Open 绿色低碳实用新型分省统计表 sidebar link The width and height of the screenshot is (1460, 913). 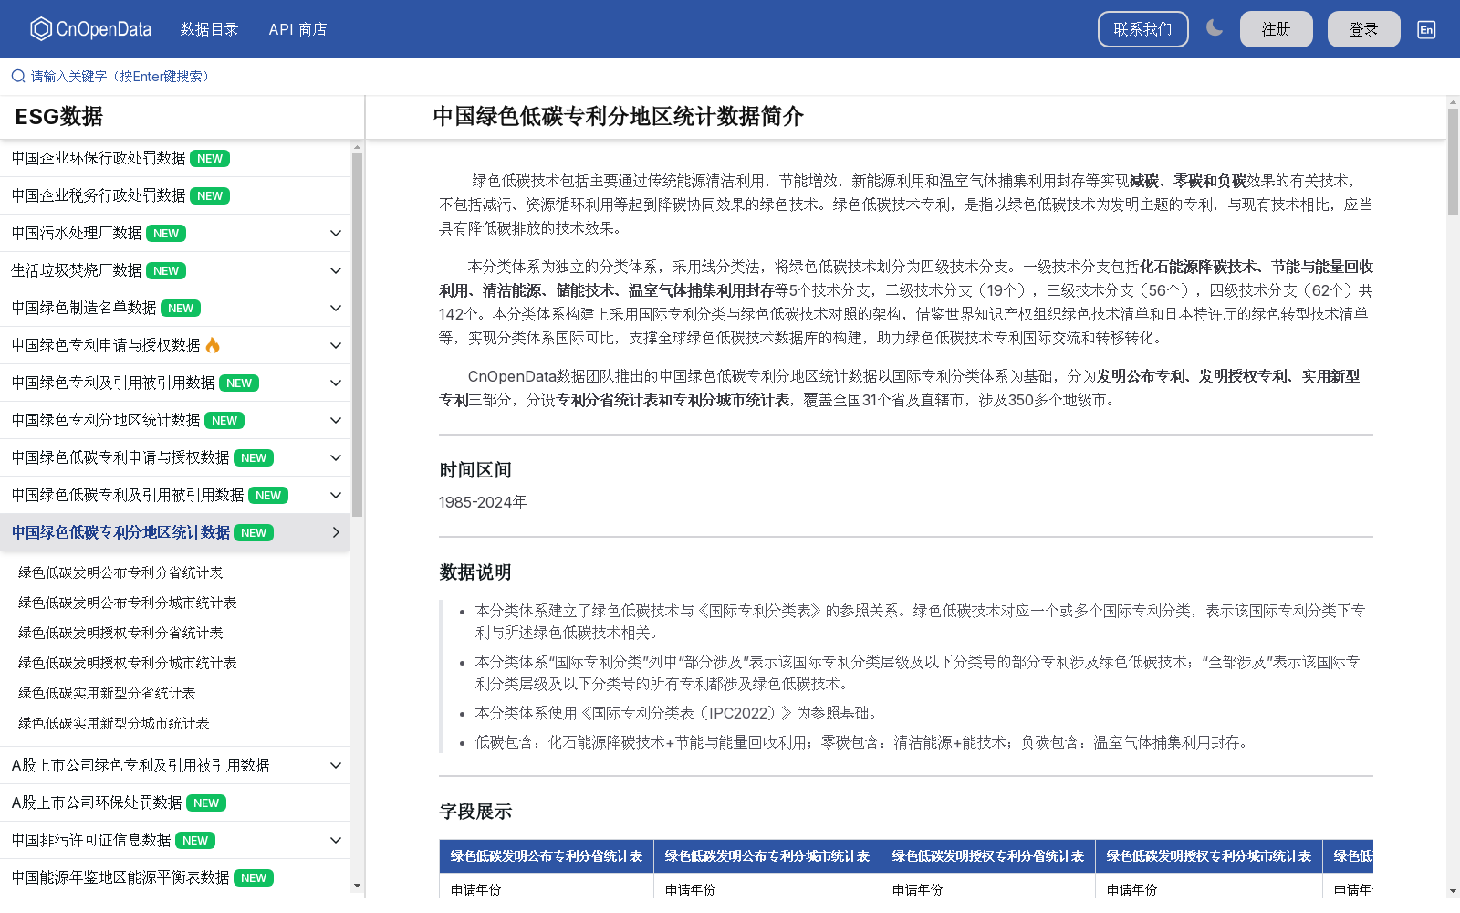click(x=107, y=693)
